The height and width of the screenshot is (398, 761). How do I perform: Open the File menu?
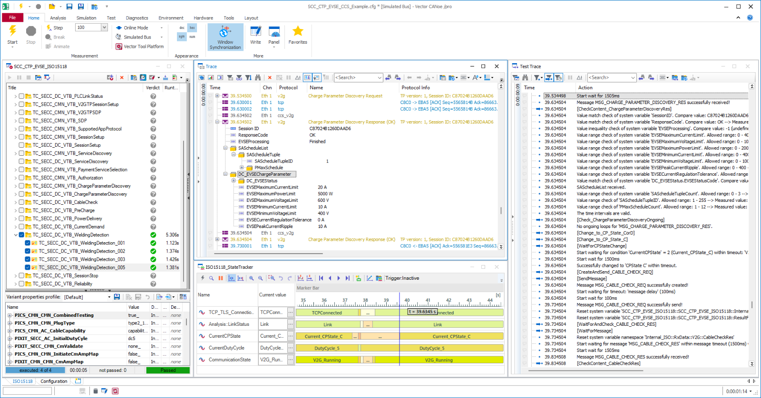point(12,18)
